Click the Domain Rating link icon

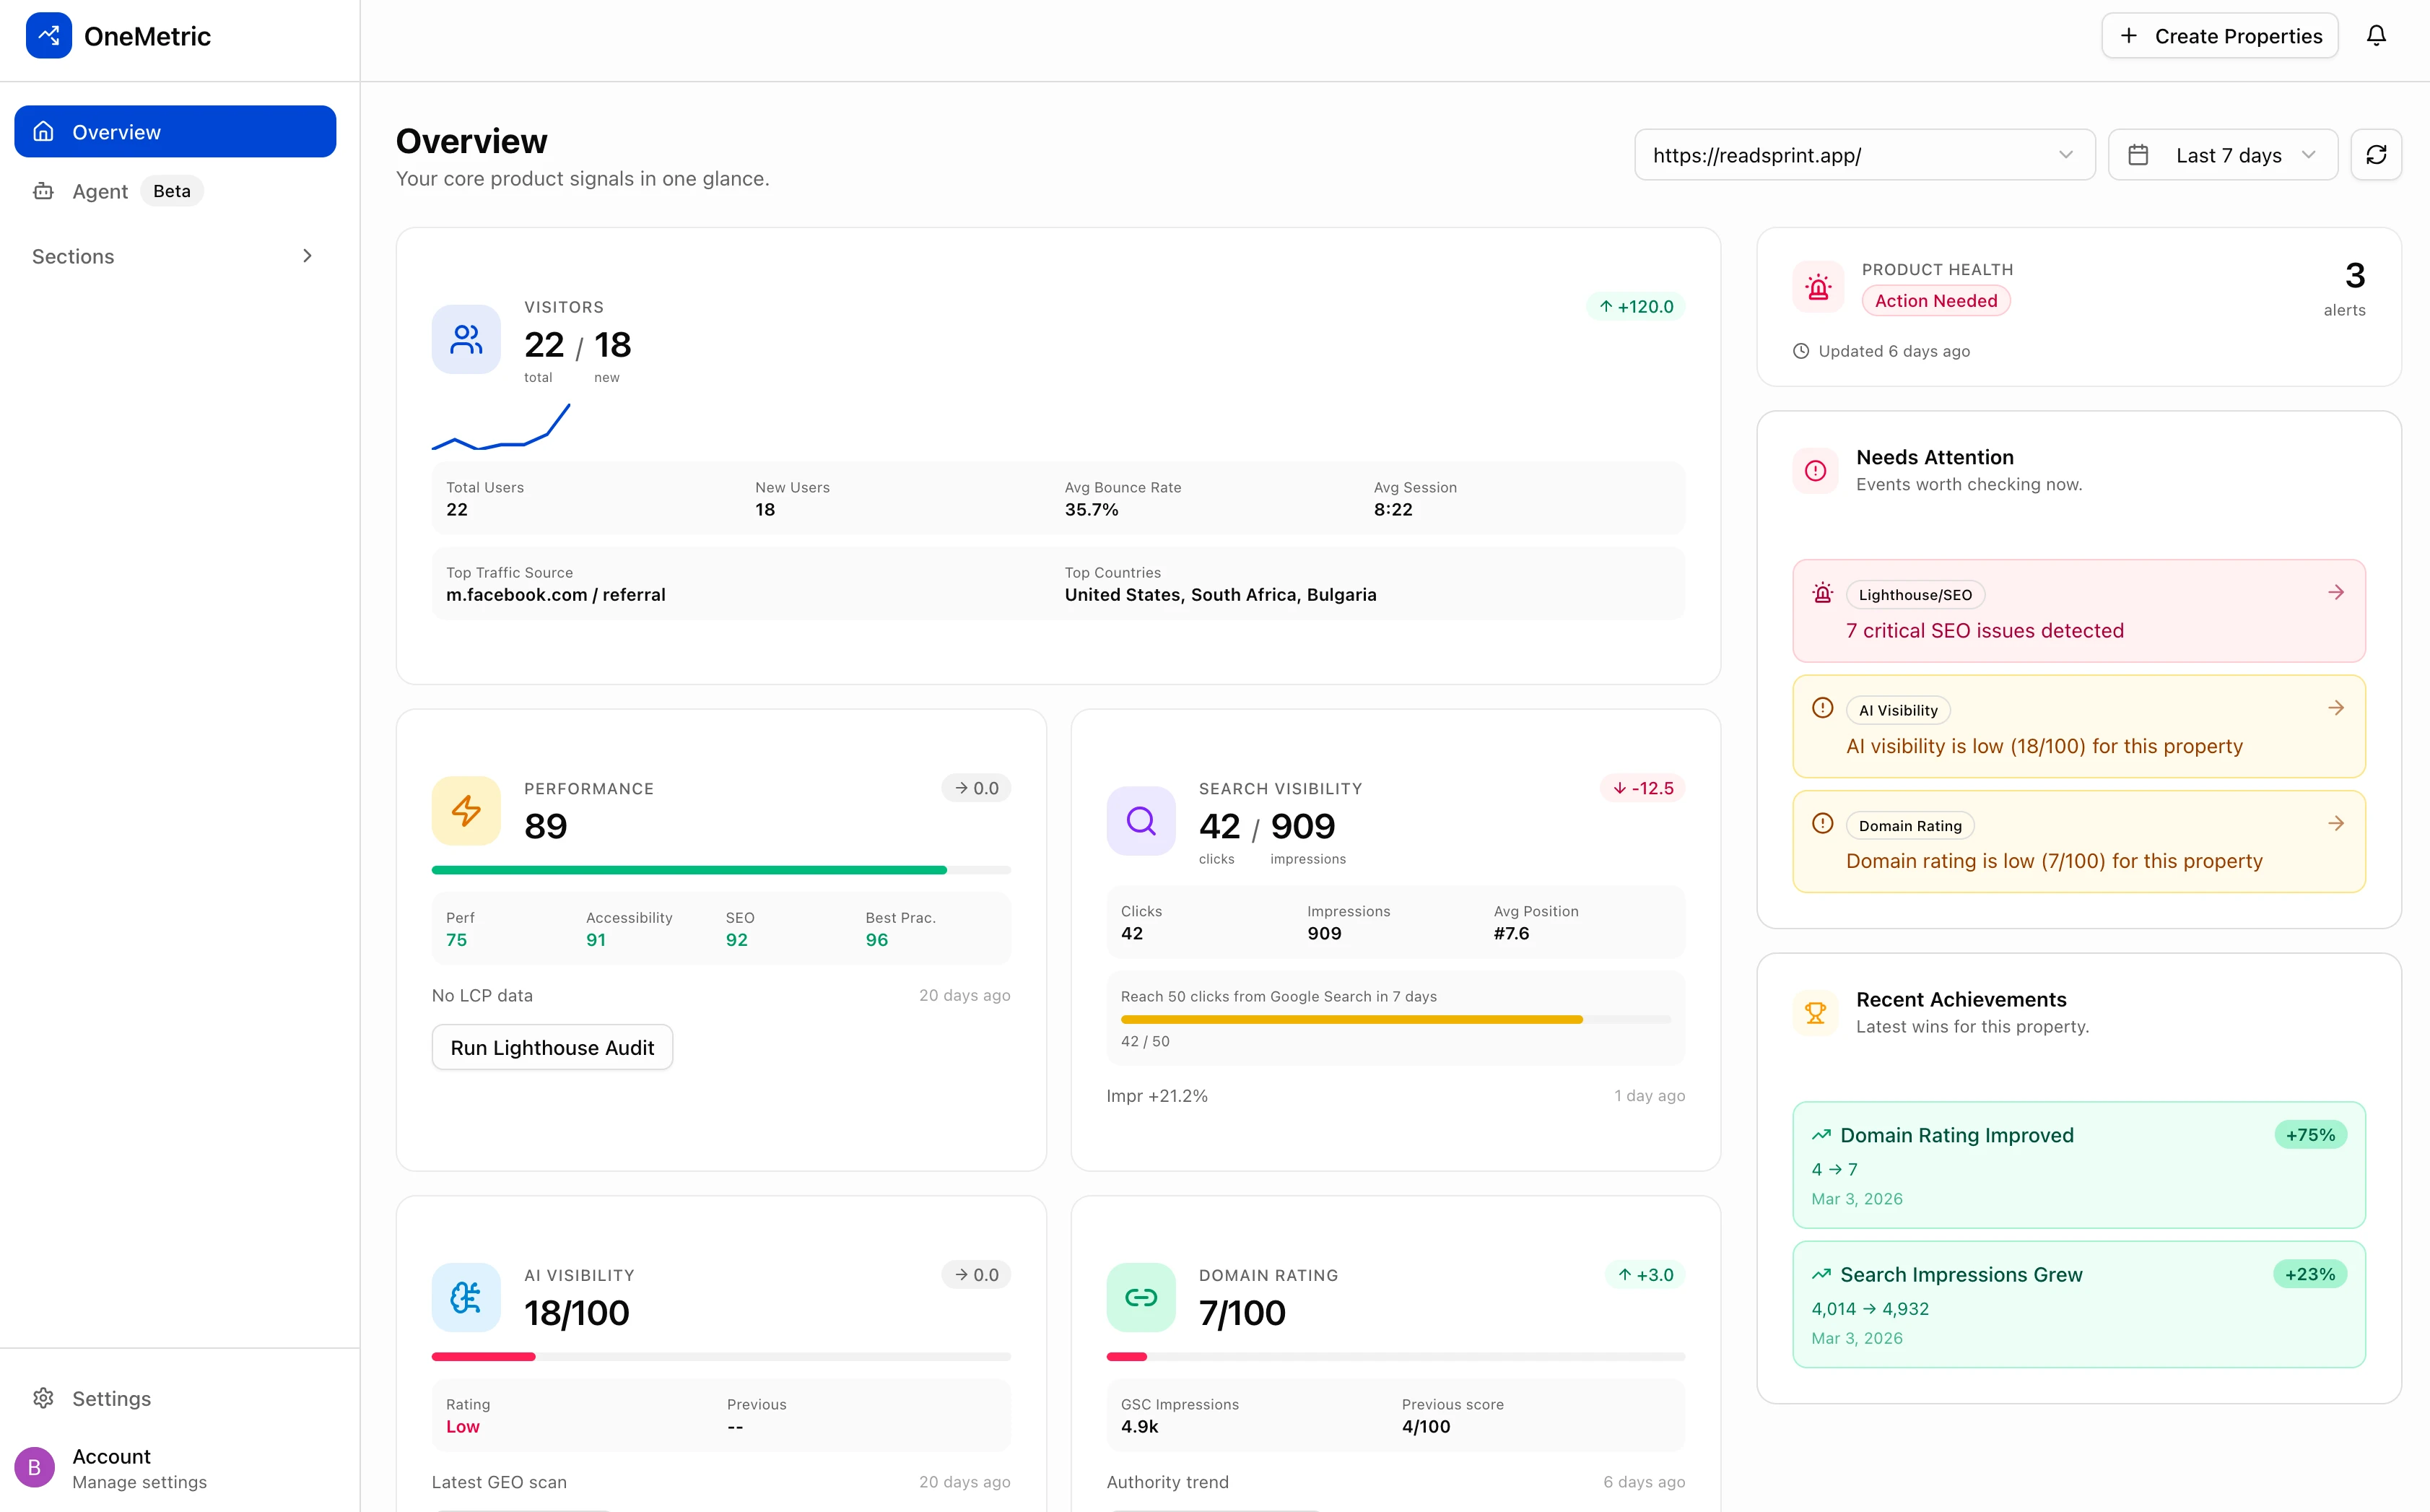coord(1141,1297)
